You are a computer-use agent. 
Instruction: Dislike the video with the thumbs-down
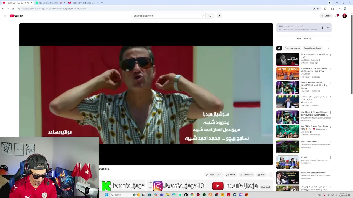[x=220, y=175]
